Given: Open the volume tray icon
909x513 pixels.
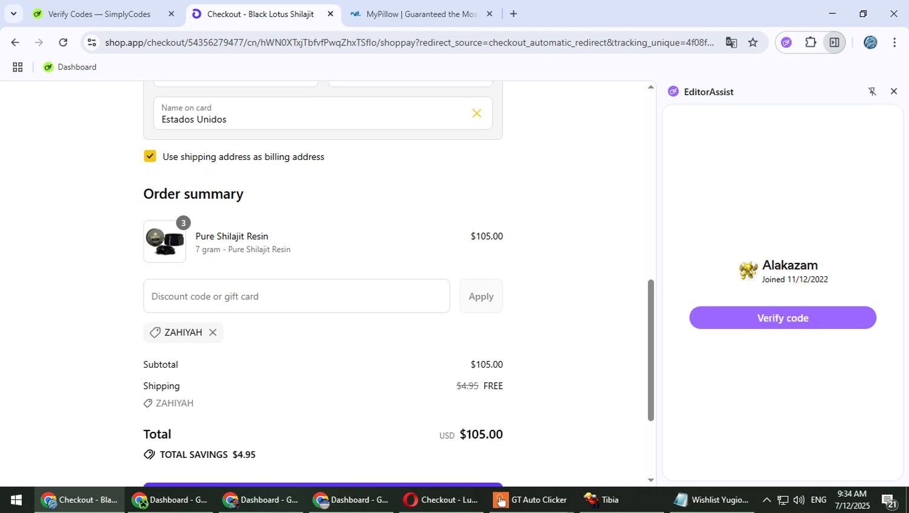Looking at the screenshot, I should tap(799, 500).
